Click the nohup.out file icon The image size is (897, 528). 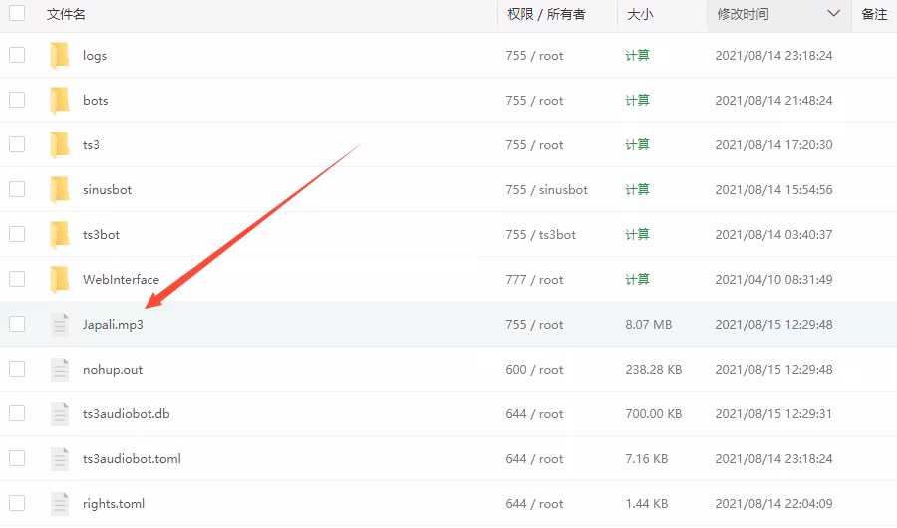click(x=60, y=369)
